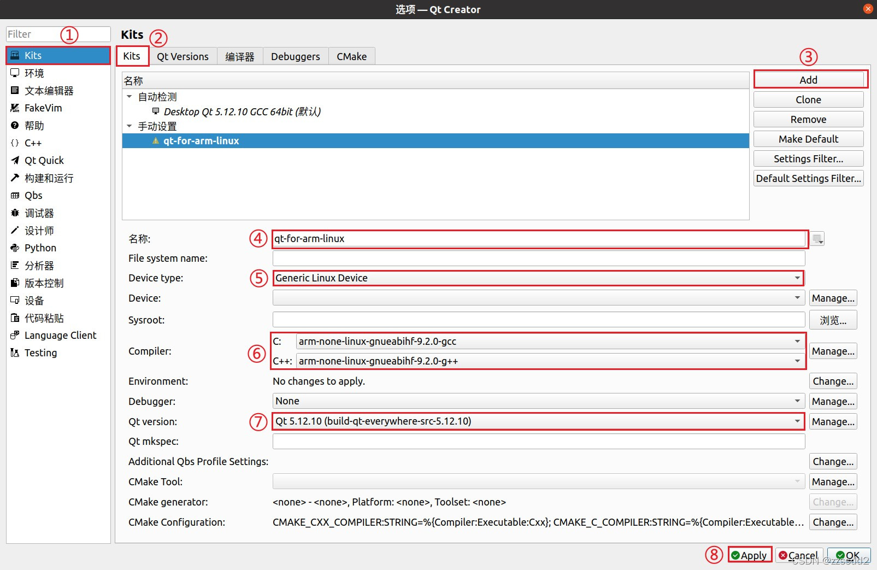Click the Sysroot path field

pyautogui.click(x=539, y=320)
